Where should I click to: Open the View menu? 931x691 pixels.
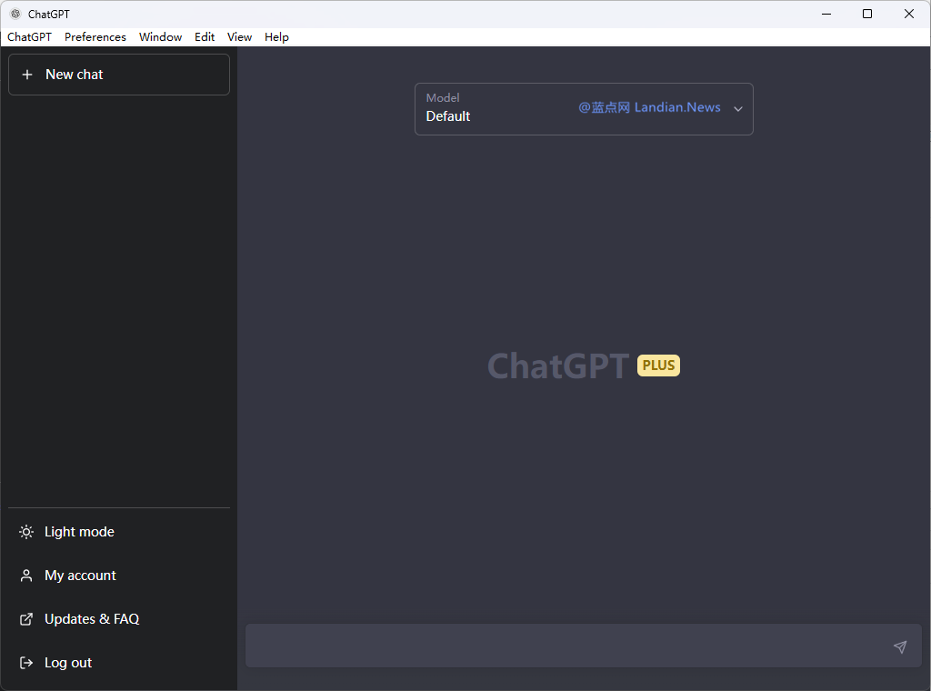pos(239,36)
